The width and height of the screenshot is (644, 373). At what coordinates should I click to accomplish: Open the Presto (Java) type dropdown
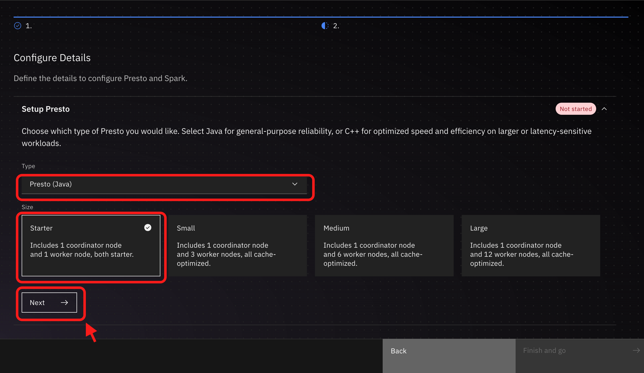[x=164, y=184]
